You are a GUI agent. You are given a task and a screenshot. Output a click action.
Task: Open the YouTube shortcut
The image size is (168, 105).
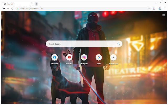(69, 57)
